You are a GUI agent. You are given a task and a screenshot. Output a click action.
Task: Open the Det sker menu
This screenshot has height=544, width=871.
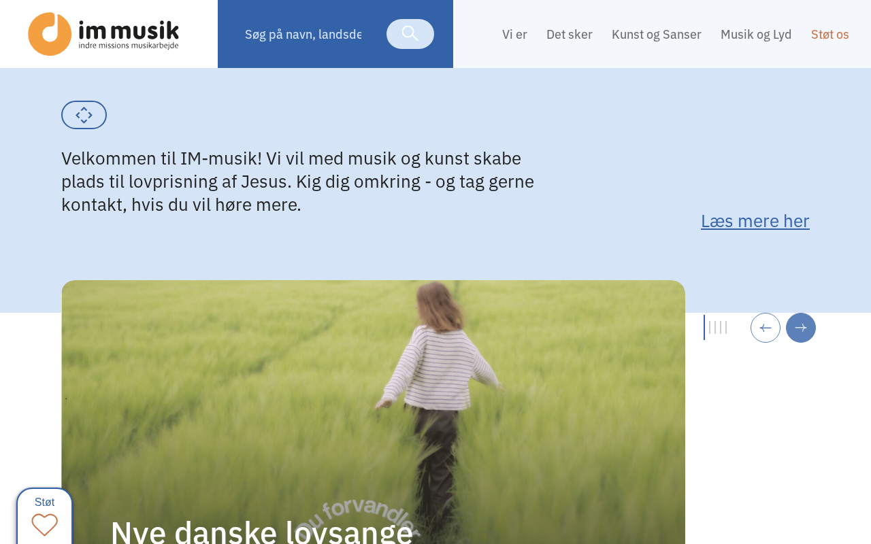pos(570,35)
